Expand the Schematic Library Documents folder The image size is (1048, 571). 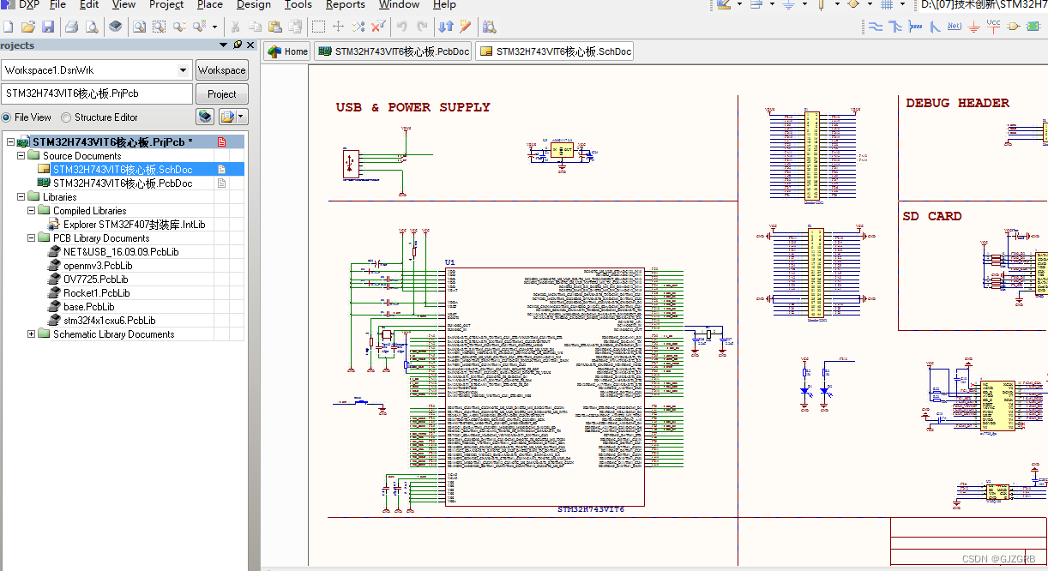pyautogui.click(x=32, y=334)
